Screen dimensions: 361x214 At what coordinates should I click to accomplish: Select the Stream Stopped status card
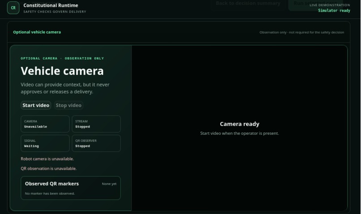tap(96, 124)
